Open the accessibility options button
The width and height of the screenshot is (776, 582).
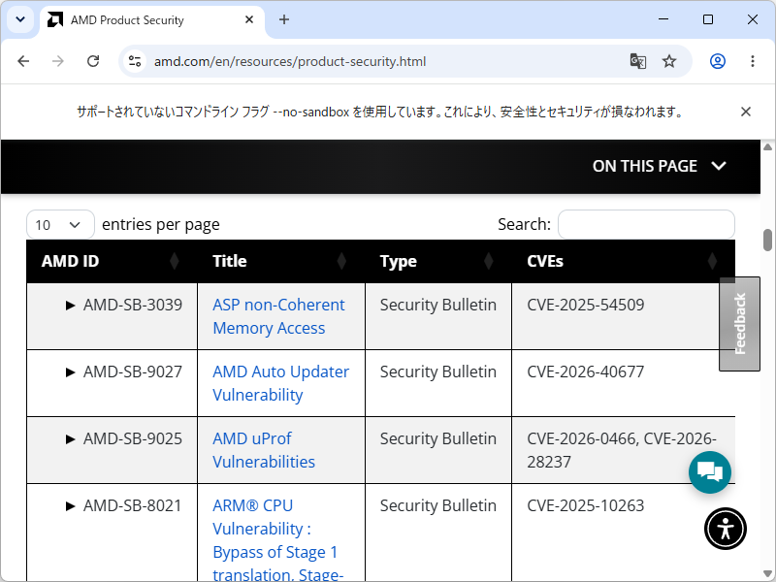(x=726, y=529)
